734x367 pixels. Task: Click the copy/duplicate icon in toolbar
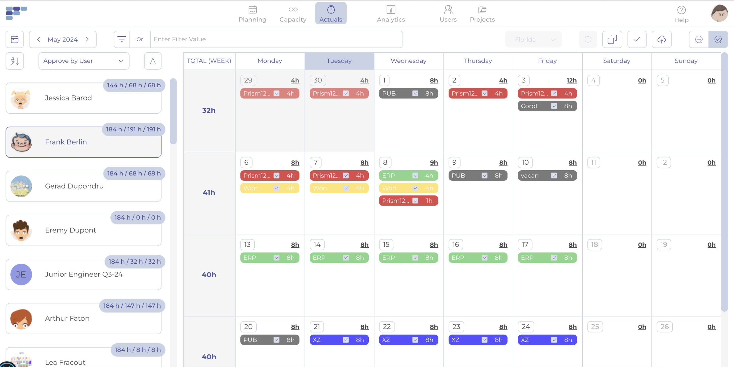coord(612,39)
